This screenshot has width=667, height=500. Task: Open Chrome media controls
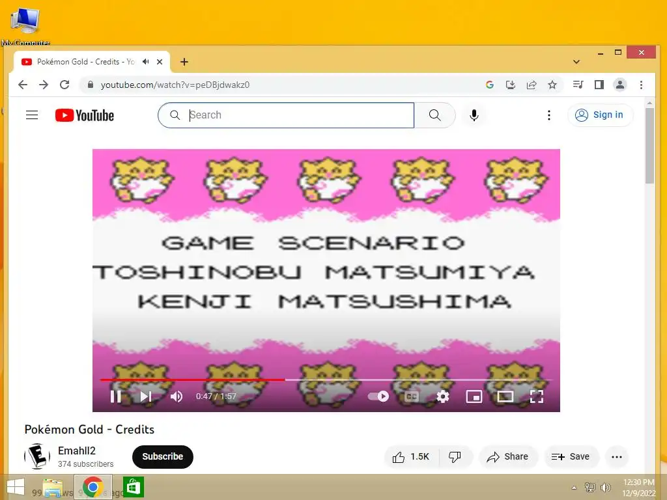point(578,85)
